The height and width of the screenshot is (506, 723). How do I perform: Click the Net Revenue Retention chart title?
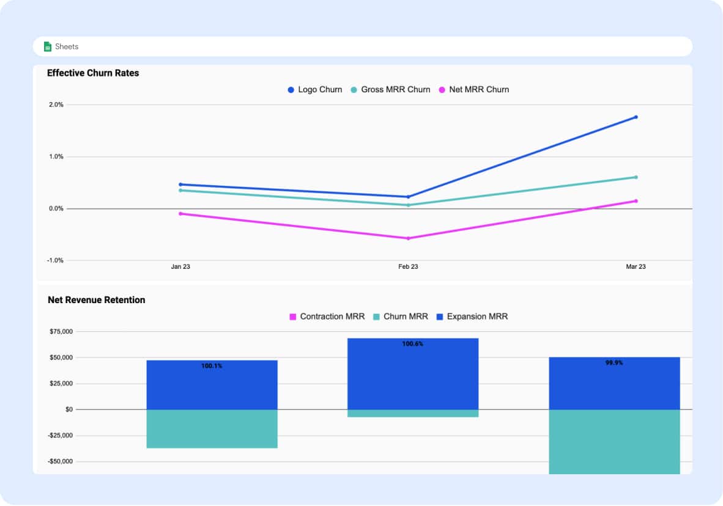97,300
